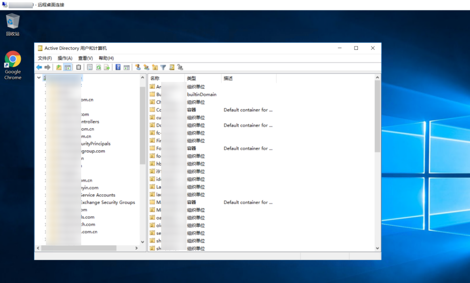Launch Google Chrome from the desktop

click(x=13, y=65)
